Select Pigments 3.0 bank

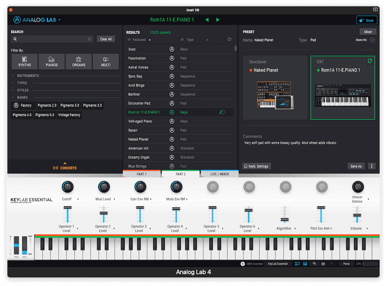tap(70, 105)
